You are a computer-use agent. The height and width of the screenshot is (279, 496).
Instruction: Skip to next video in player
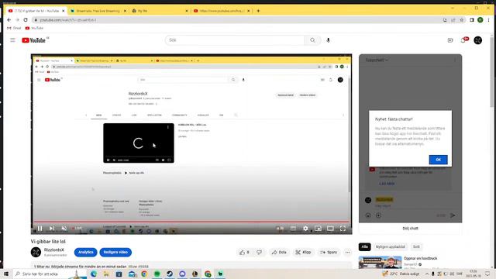pyautogui.click(x=52, y=228)
